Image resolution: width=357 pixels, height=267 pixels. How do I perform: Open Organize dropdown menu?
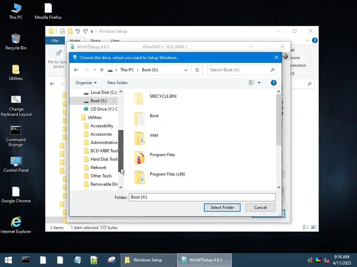point(86,83)
